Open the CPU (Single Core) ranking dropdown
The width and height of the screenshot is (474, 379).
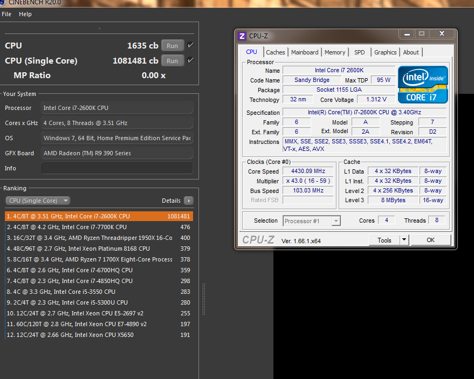click(38, 201)
